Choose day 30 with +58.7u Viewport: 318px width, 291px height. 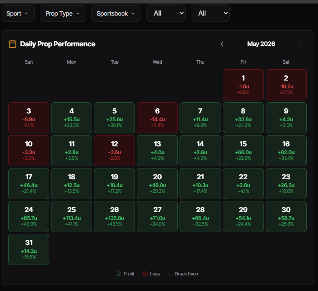tap(286, 217)
